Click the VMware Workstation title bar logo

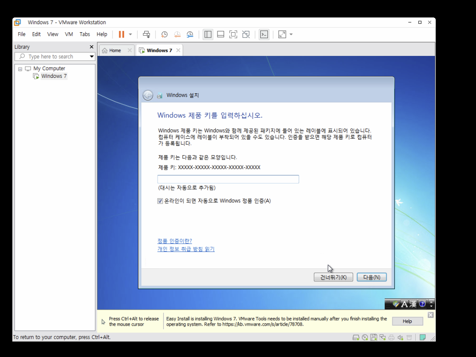tap(17, 22)
